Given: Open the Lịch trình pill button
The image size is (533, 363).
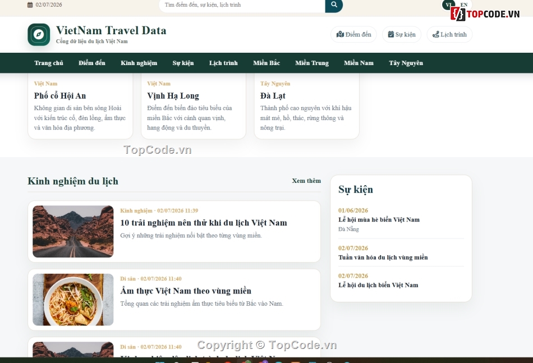Looking at the screenshot, I should pos(449,34).
